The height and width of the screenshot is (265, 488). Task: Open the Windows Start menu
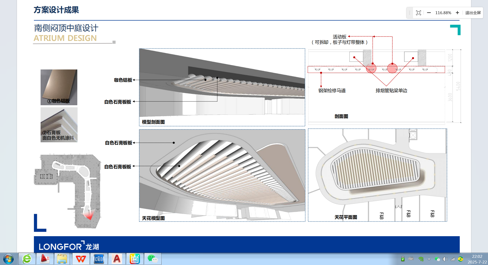(x=8, y=259)
